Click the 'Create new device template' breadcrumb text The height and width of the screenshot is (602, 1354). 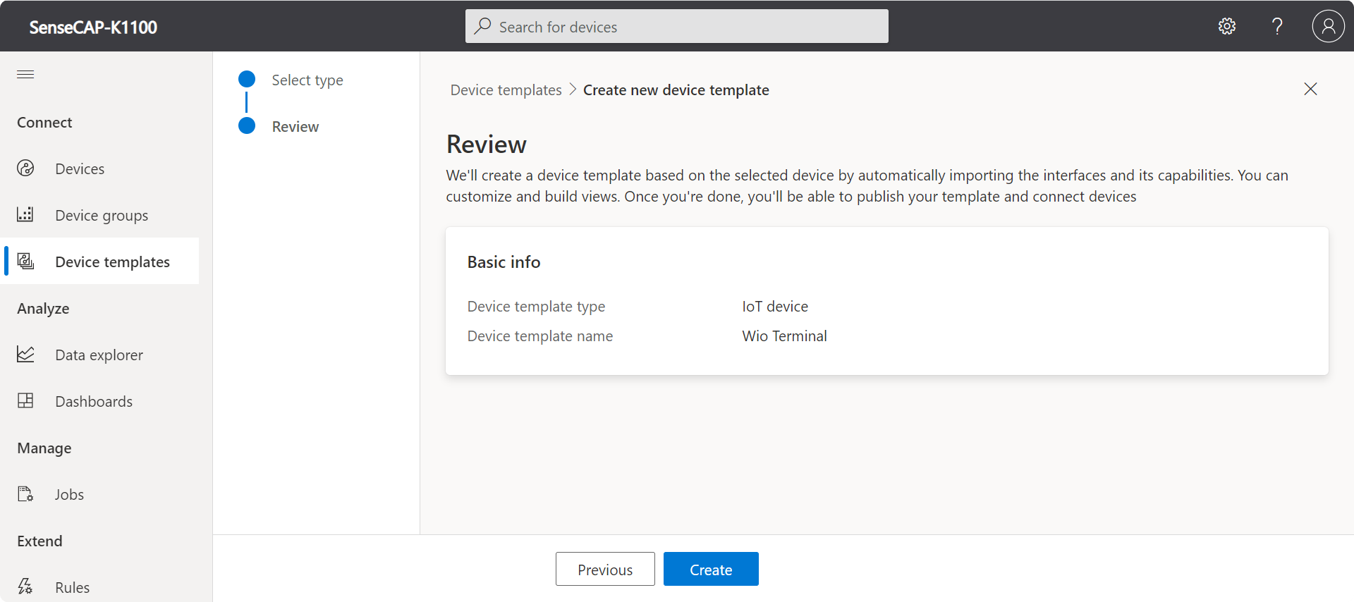[x=676, y=90]
